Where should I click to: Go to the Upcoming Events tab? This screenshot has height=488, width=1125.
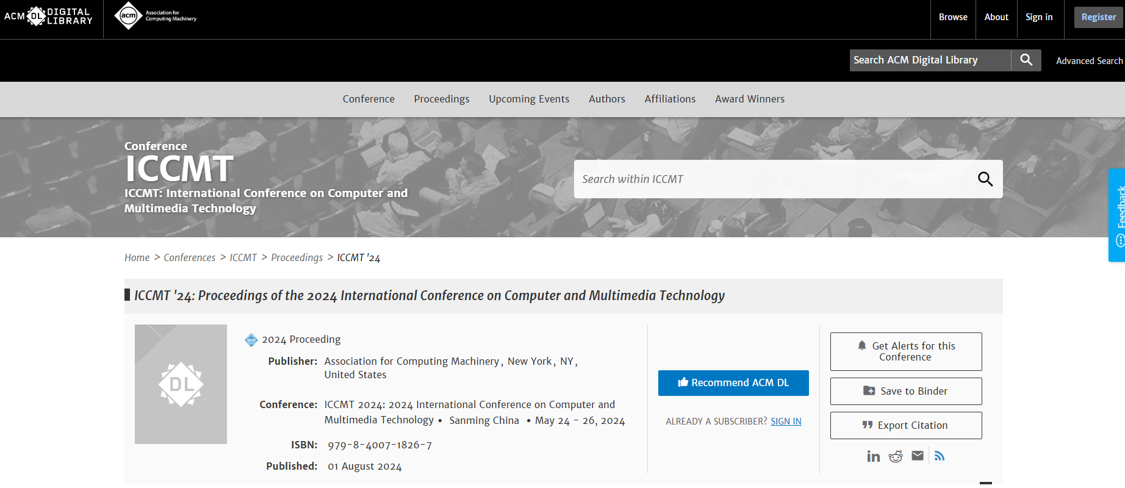[x=529, y=99]
